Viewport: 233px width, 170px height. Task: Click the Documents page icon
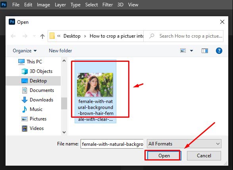[x=25, y=90]
